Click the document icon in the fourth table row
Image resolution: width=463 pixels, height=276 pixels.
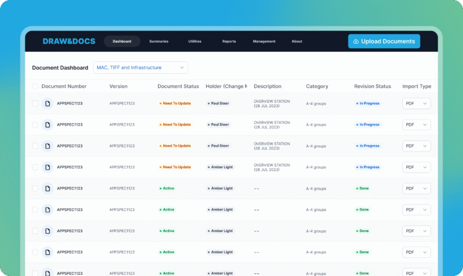click(x=47, y=167)
